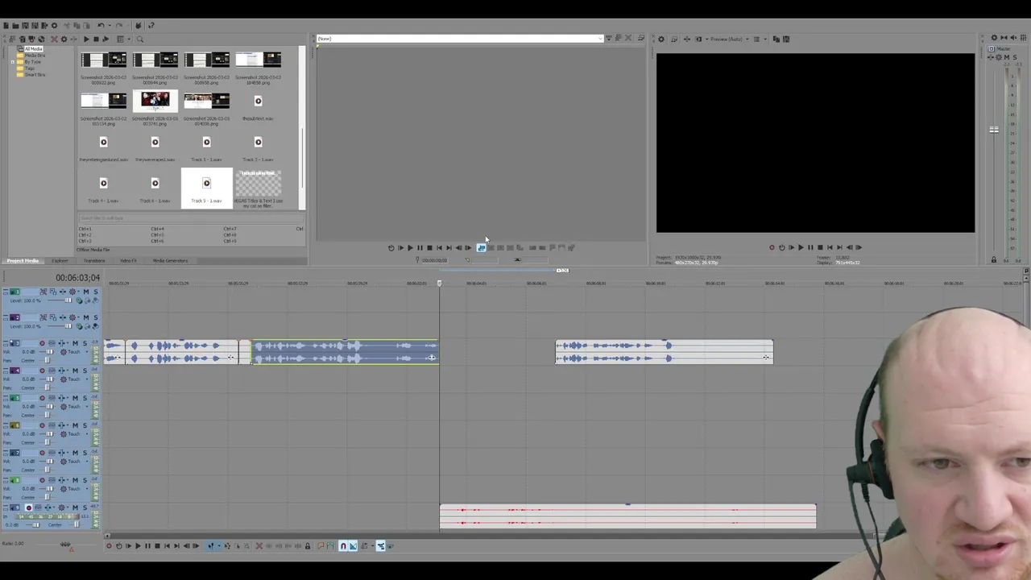Screen dimensions: 1031x580
Task: Mute audio track 5
Action: coord(75,398)
